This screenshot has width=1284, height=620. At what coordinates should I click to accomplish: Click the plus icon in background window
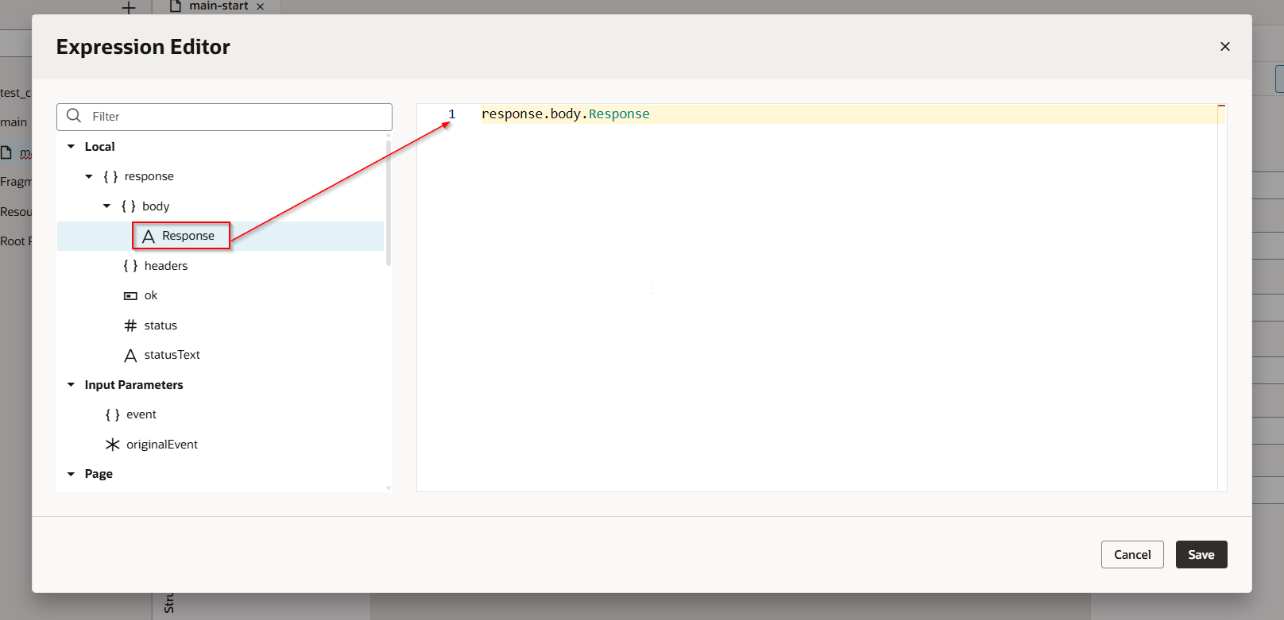(x=129, y=8)
